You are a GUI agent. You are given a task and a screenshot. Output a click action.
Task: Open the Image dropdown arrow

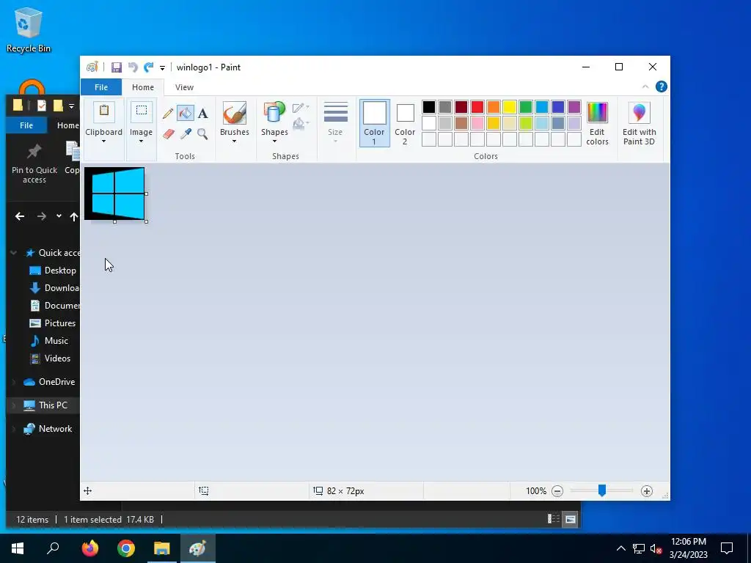[x=141, y=141]
